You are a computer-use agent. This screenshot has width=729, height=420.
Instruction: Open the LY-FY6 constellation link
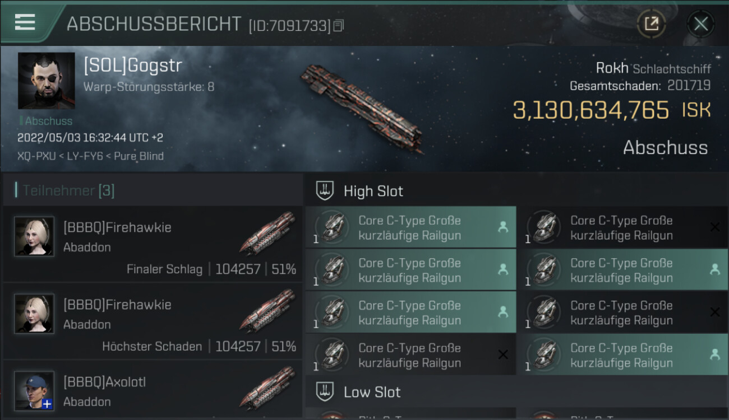coord(84,156)
